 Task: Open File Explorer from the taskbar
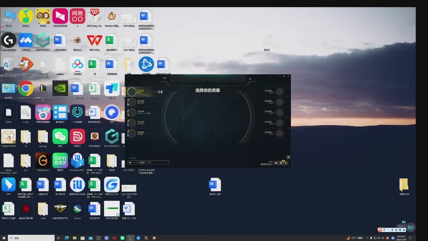click(x=74, y=238)
